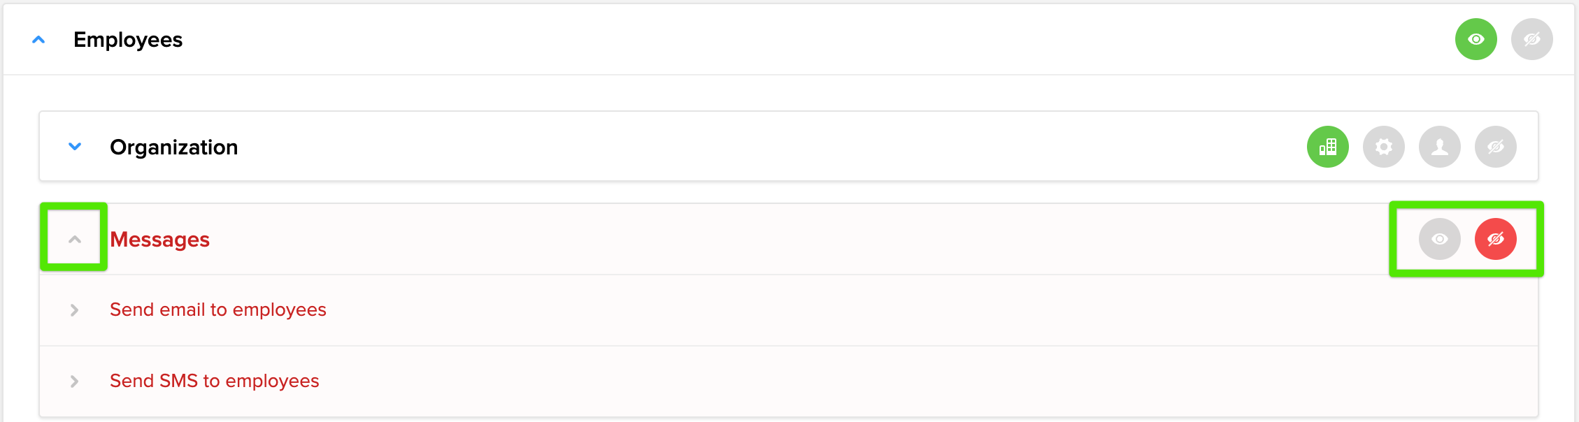Screen dimensions: 1579x422
Task: Click Employees hidden crossed-eye icon
Action: (x=1531, y=39)
